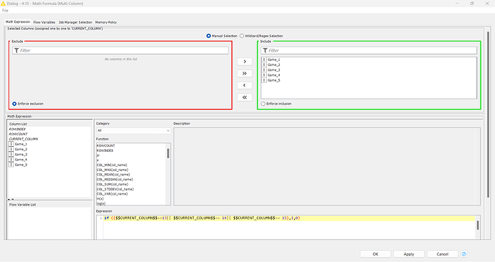Select ROWCOUNT in the Function list
Screen dimensions: 495x262
pyautogui.click(x=105, y=146)
